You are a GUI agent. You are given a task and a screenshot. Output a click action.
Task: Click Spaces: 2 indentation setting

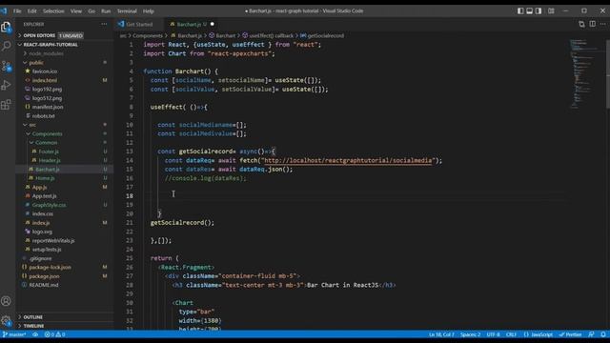pyautogui.click(x=470, y=334)
